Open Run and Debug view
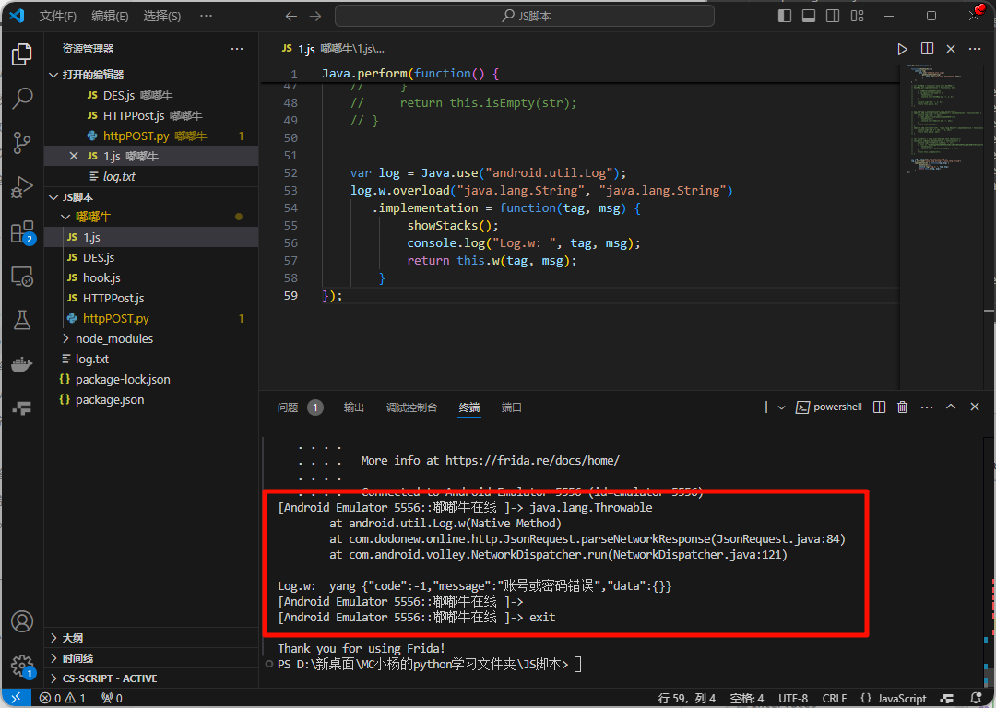Image resolution: width=996 pixels, height=708 pixels. click(22, 188)
